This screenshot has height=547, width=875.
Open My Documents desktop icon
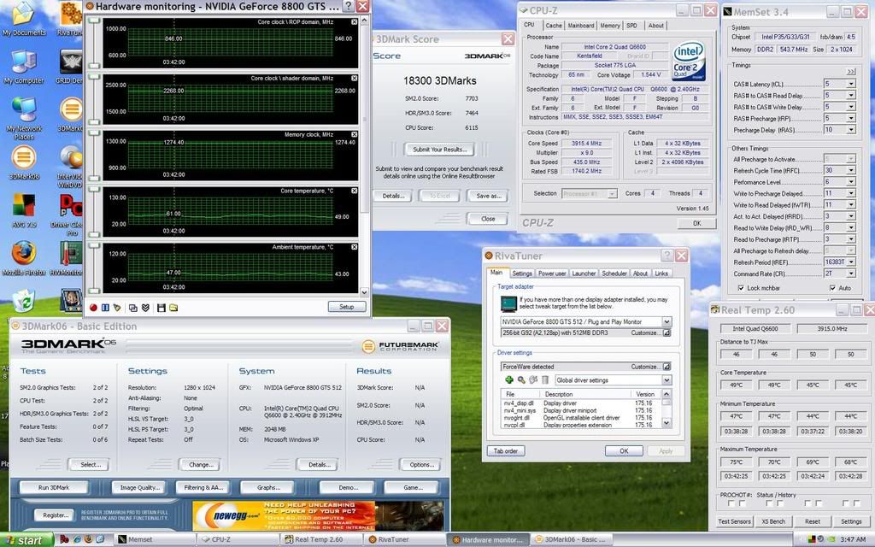click(24, 19)
